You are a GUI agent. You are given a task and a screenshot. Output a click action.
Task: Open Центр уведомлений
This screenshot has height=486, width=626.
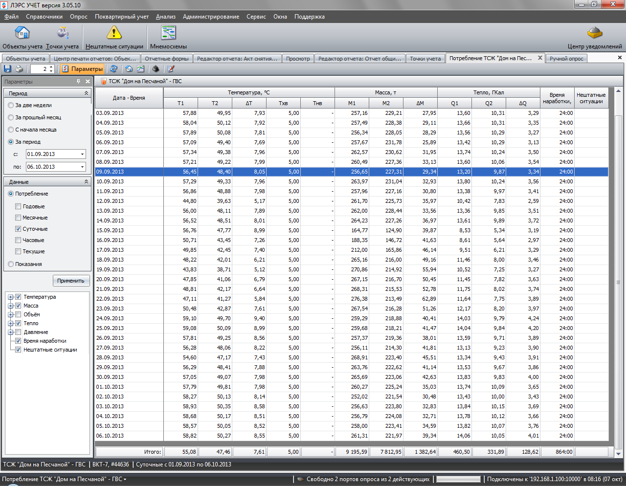595,37
